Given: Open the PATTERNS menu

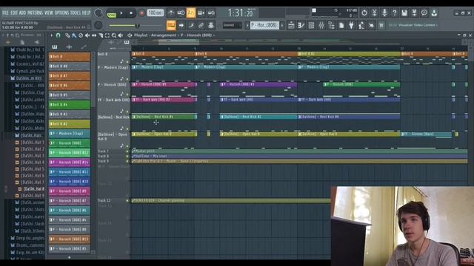Looking at the screenshot, I should coord(35,13).
